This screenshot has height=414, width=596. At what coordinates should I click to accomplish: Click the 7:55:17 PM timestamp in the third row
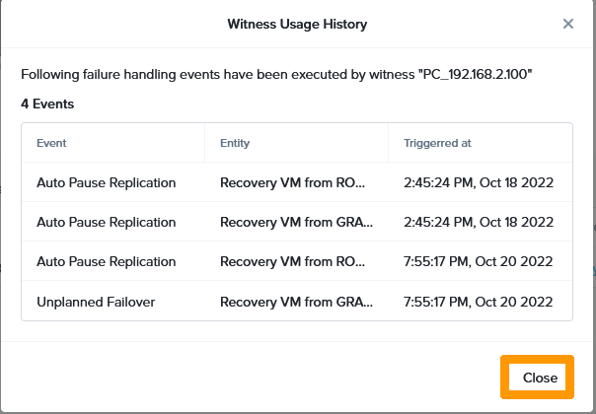[x=478, y=261]
